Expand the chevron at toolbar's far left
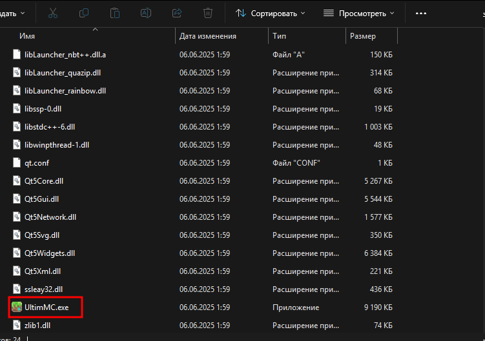485x341 pixels. click(23, 13)
